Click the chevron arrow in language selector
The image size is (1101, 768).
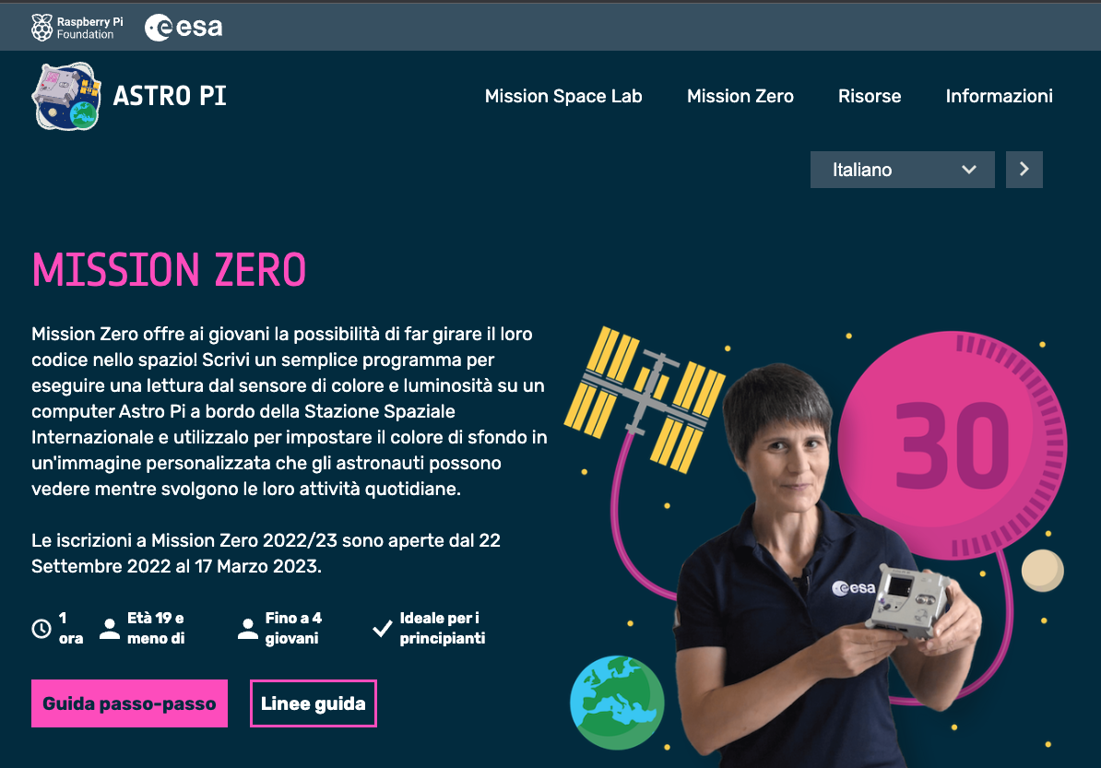pyautogui.click(x=969, y=170)
